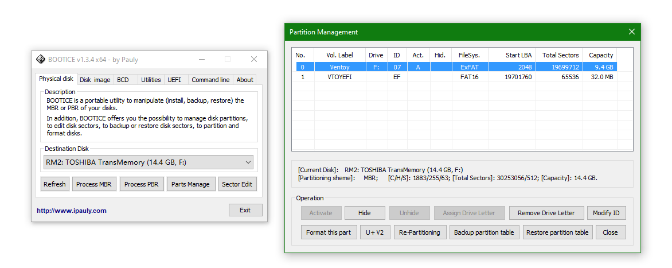Click Restore partition table button

557,232
